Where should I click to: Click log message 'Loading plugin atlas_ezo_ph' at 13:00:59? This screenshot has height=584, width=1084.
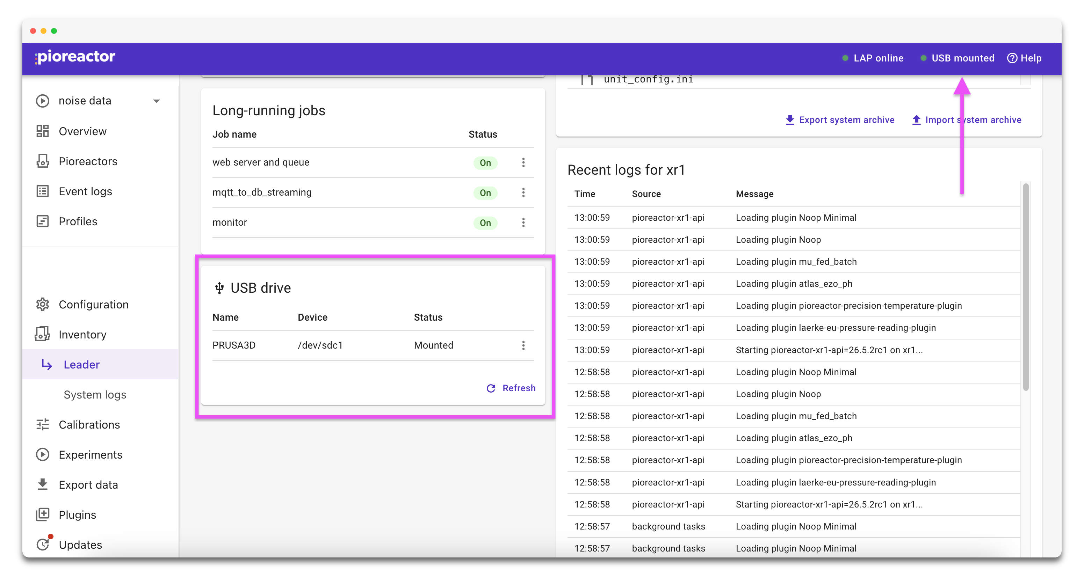(794, 284)
